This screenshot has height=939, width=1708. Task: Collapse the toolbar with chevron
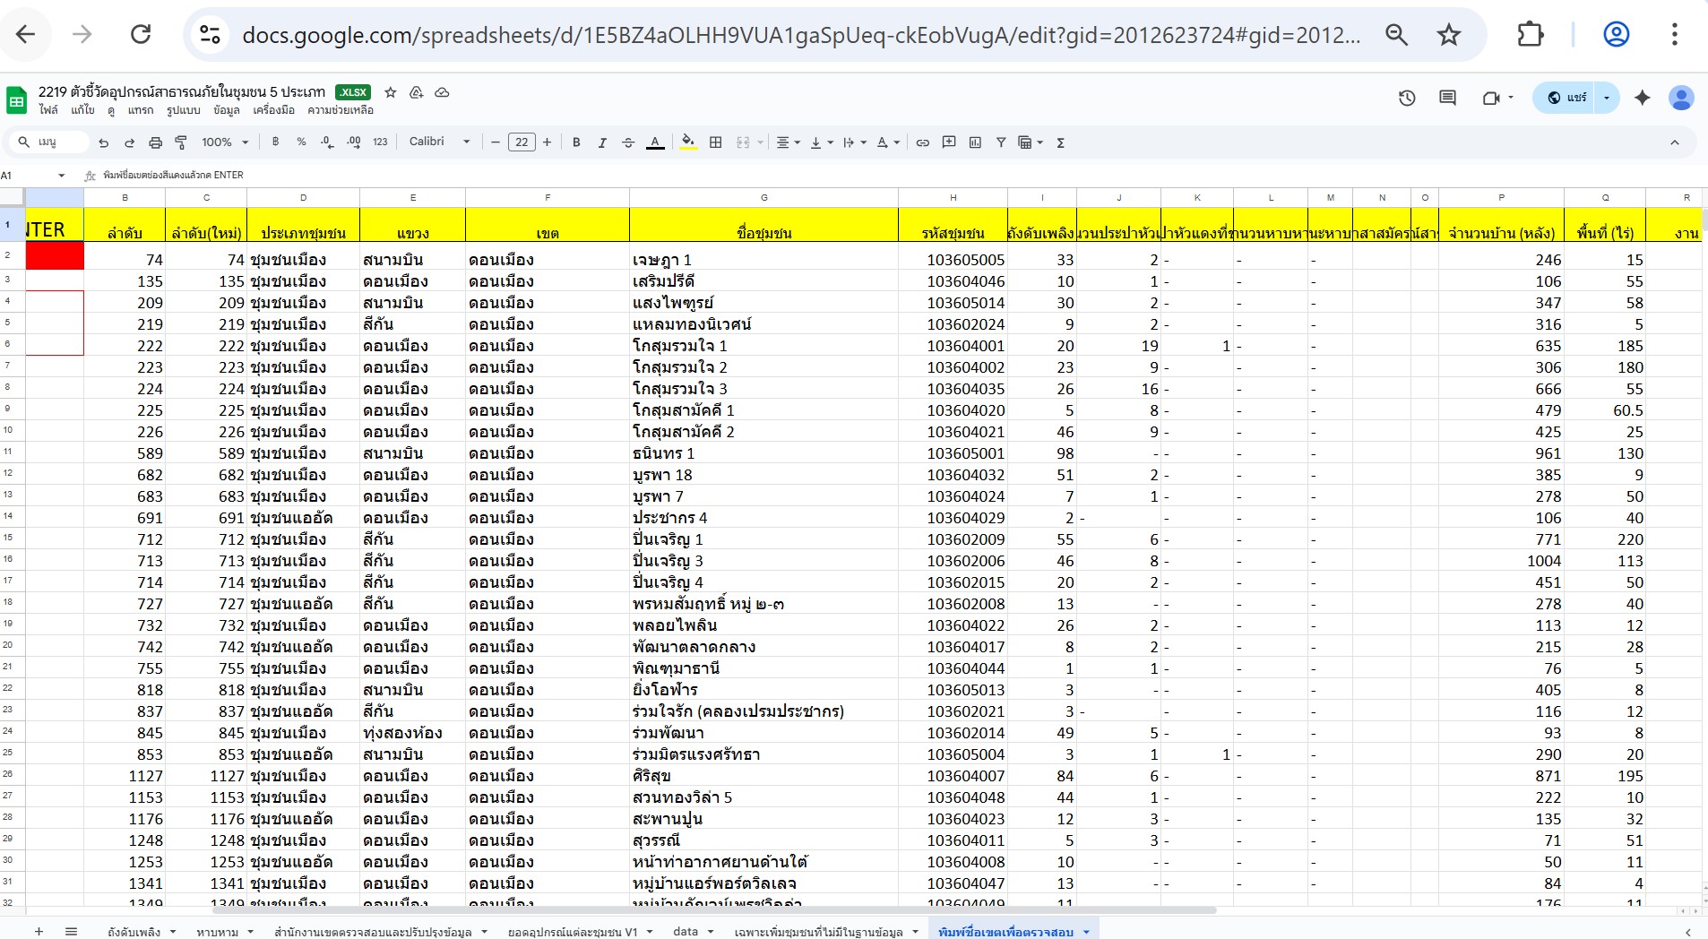coord(1675,142)
